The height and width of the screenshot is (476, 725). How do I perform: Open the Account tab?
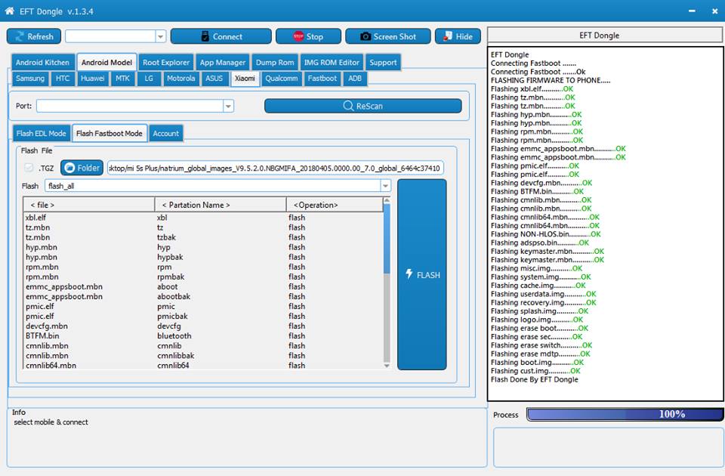coord(165,133)
